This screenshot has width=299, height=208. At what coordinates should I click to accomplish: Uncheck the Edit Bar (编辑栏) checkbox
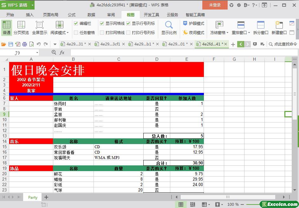76,24
